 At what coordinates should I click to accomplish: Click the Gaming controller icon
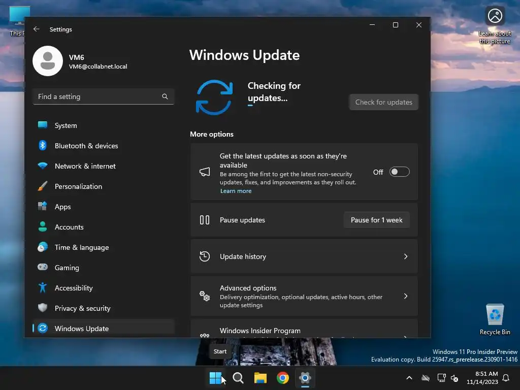coord(43,267)
